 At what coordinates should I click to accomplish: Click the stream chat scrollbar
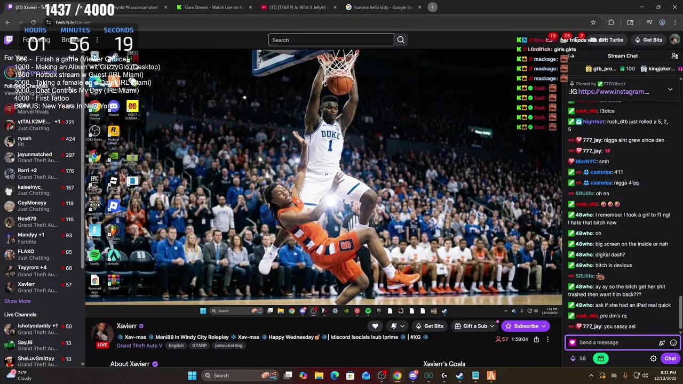point(680,312)
